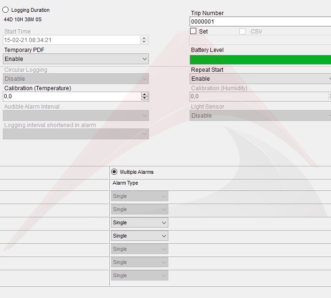Click the Calibration (Temperature) value field
The image size is (331, 298).
[x=72, y=96]
